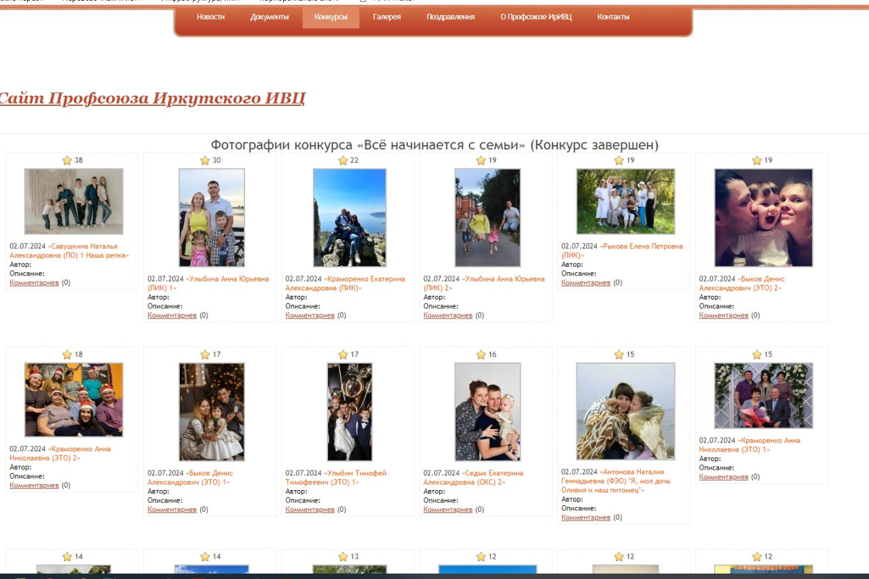Viewport: 869px width, 579px height.
Task: Open Комментариев link under Быков Денис (ЭТО) 1
Action: 172,510
